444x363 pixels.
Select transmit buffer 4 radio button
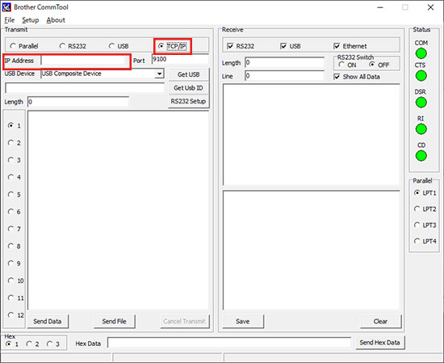[x=10, y=177]
